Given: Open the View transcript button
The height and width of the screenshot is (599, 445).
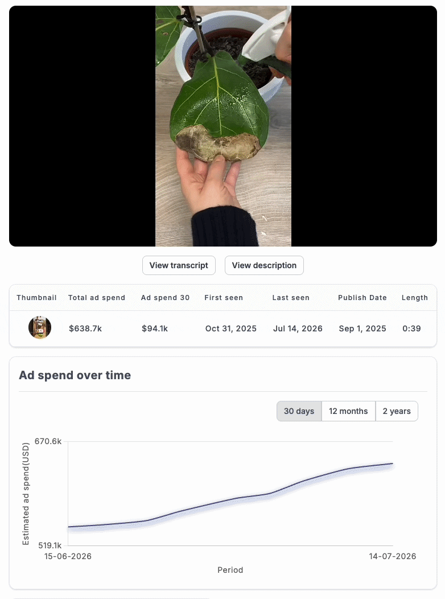Looking at the screenshot, I should (179, 265).
